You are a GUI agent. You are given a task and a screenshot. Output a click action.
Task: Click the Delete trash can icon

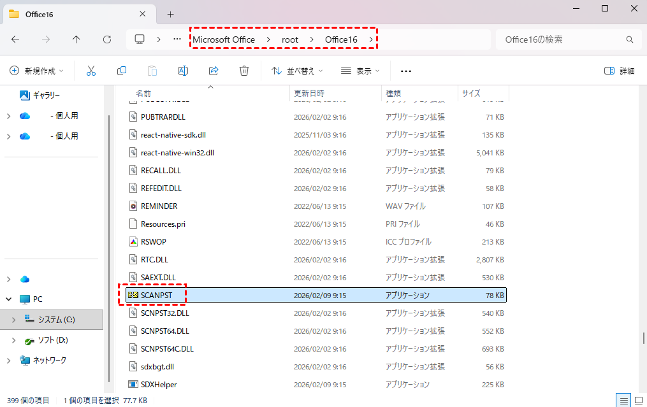point(244,71)
